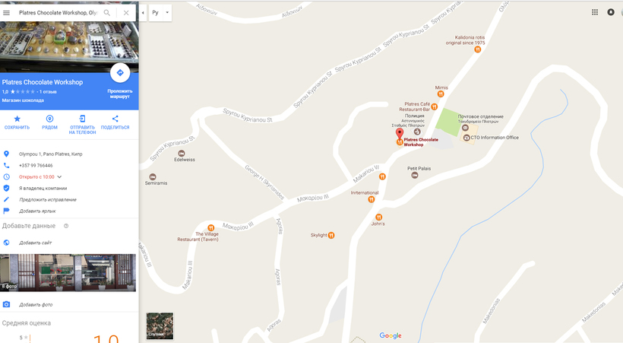The image size is (623, 343).
Task: Expand opening hours chevron
Action: click(59, 176)
